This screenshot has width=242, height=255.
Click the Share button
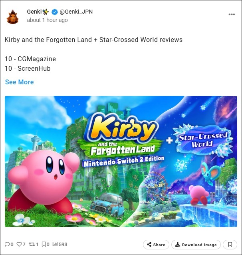(156, 245)
